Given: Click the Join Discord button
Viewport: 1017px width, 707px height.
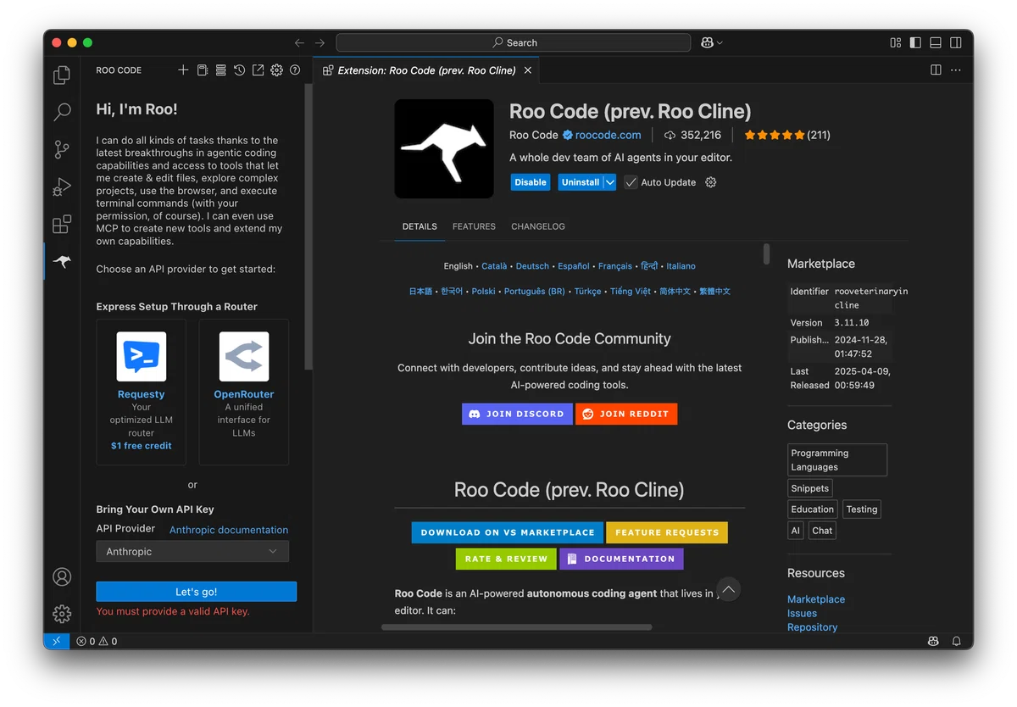Looking at the screenshot, I should pos(517,414).
